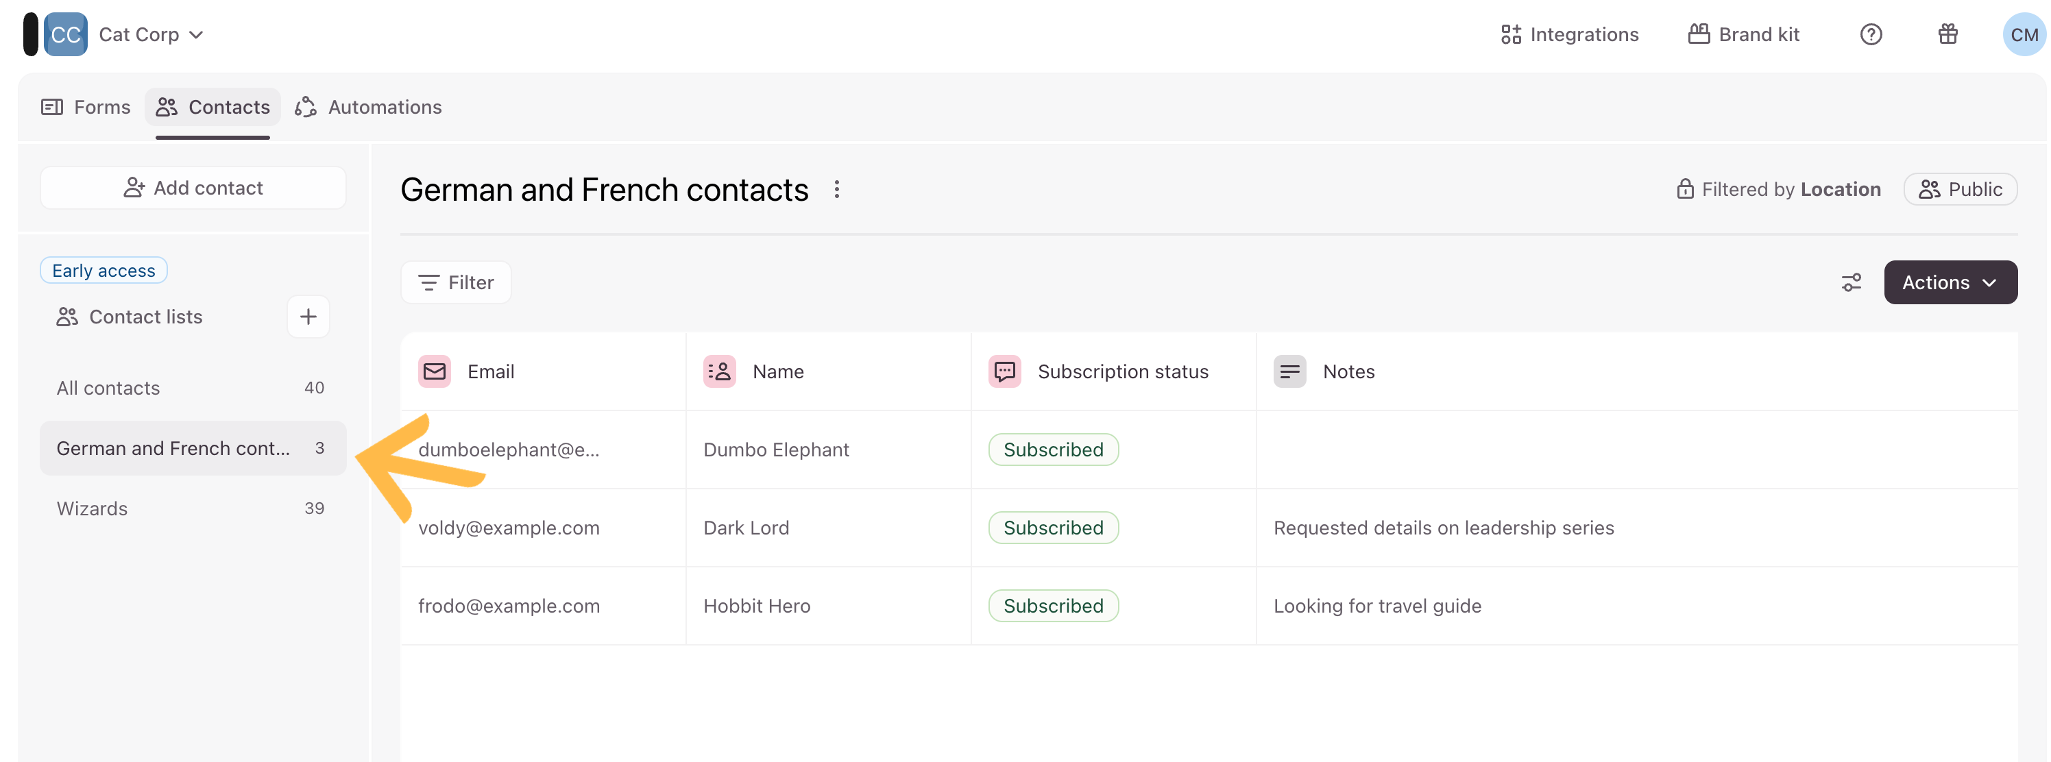2051x762 pixels.
Task: Click the gift box icon
Action: pyautogui.click(x=1947, y=34)
